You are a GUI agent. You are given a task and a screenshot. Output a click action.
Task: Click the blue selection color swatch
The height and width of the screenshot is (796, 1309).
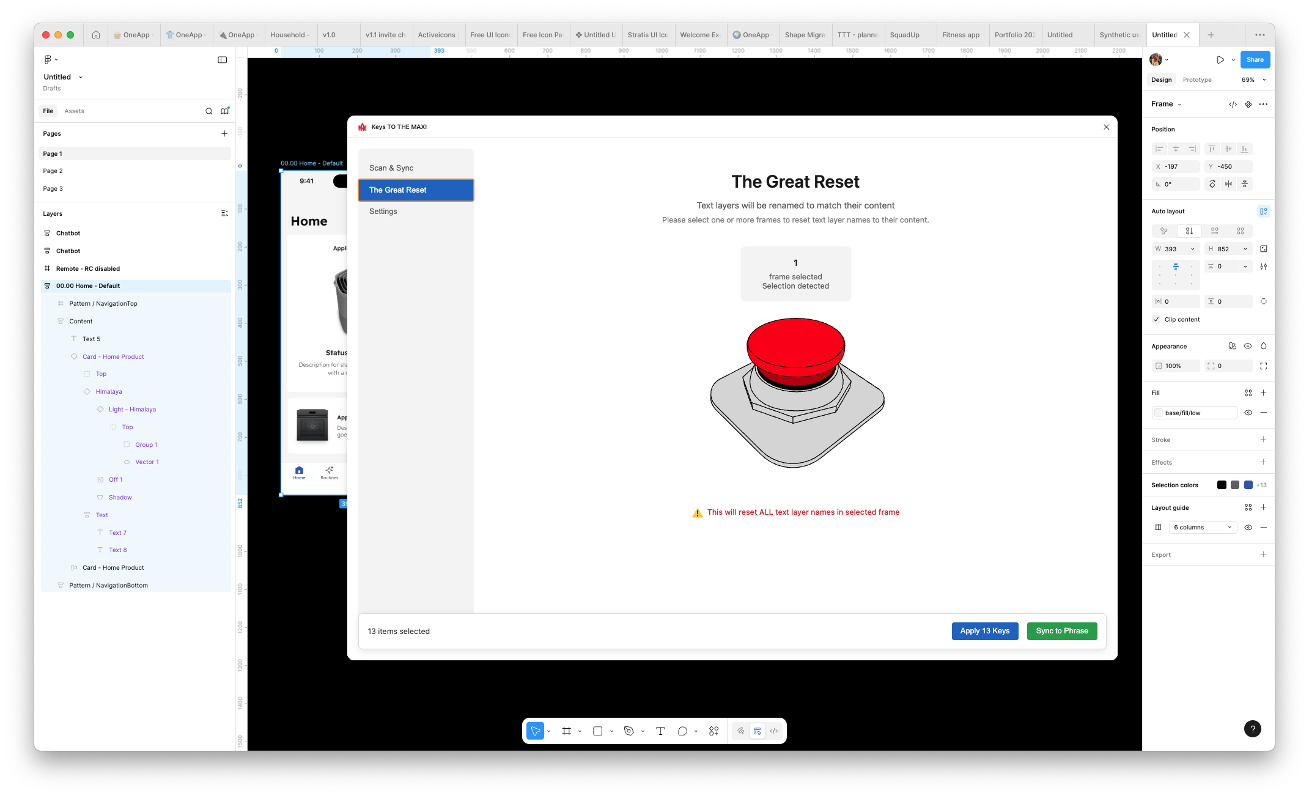point(1248,485)
